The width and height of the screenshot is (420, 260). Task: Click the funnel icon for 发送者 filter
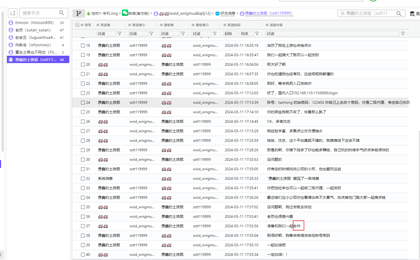pos(119,34)
